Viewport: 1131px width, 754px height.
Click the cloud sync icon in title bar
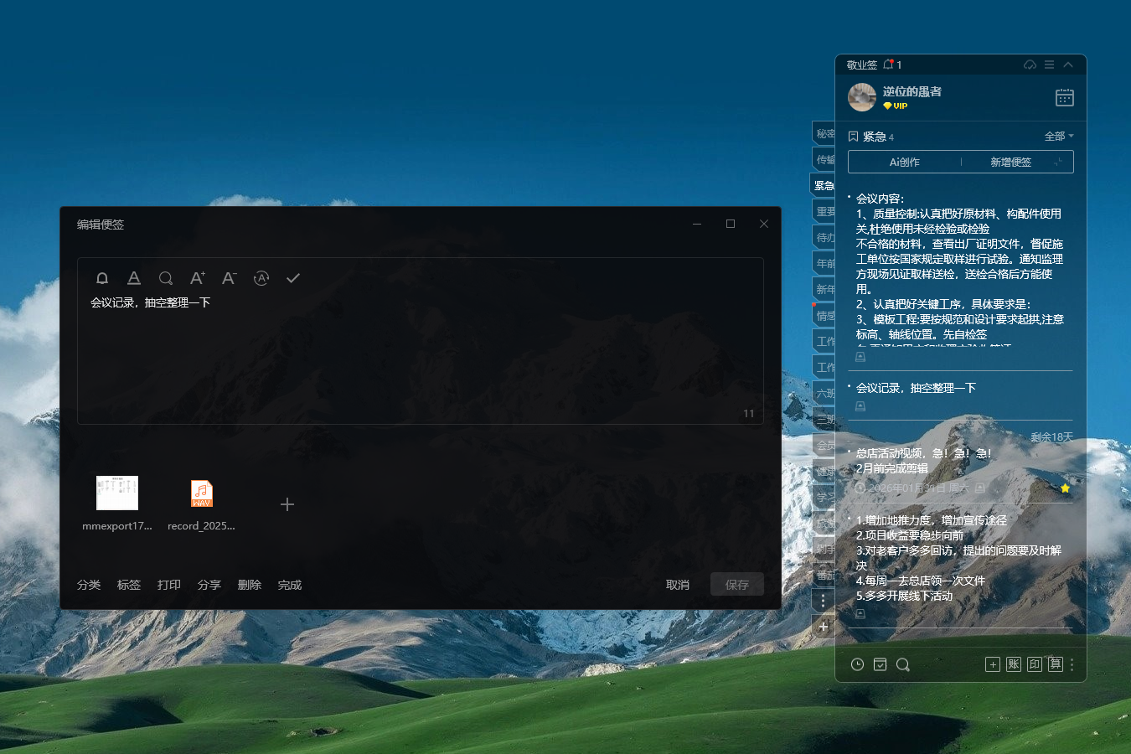(x=1030, y=65)
